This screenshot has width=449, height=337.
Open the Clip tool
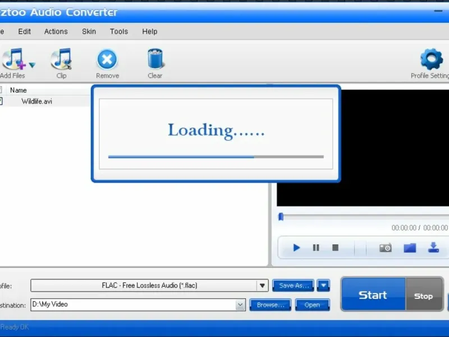tap(61, 63)
